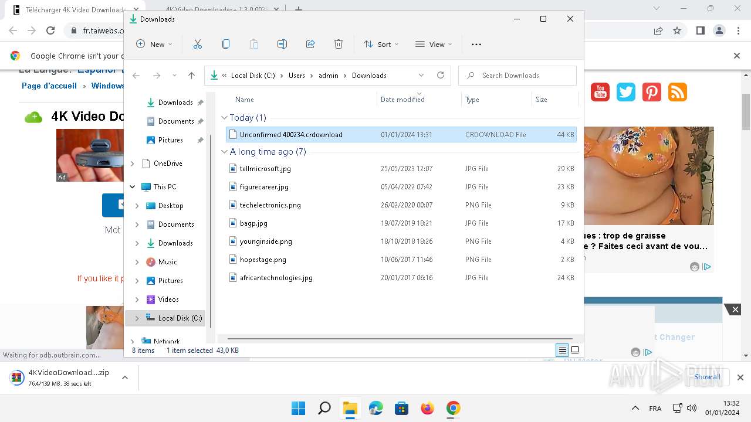Click the Search Downloads field
Screen dimensions: 751x422
tap(517, 75)
